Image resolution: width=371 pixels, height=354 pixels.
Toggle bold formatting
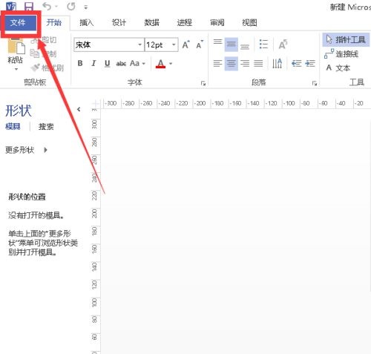[x=80, y=63]
